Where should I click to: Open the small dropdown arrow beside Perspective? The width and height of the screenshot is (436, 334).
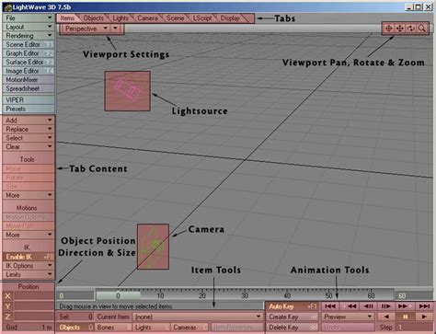point(116,29)
